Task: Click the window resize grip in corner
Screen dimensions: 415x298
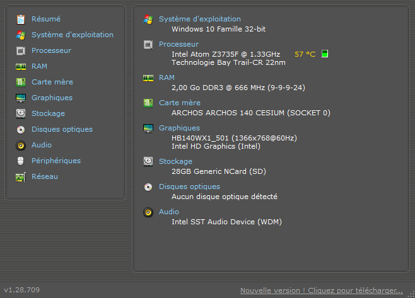Action: click(x=411, y=294)
